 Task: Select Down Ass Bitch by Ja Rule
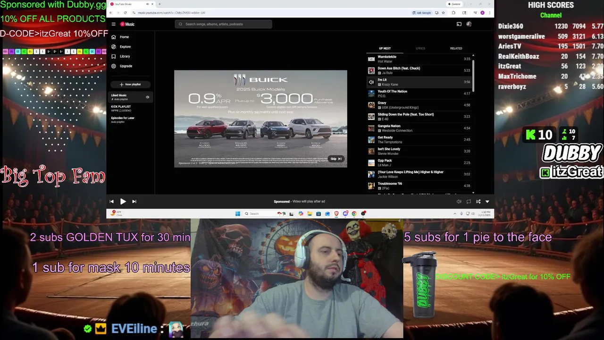point(419,70)
